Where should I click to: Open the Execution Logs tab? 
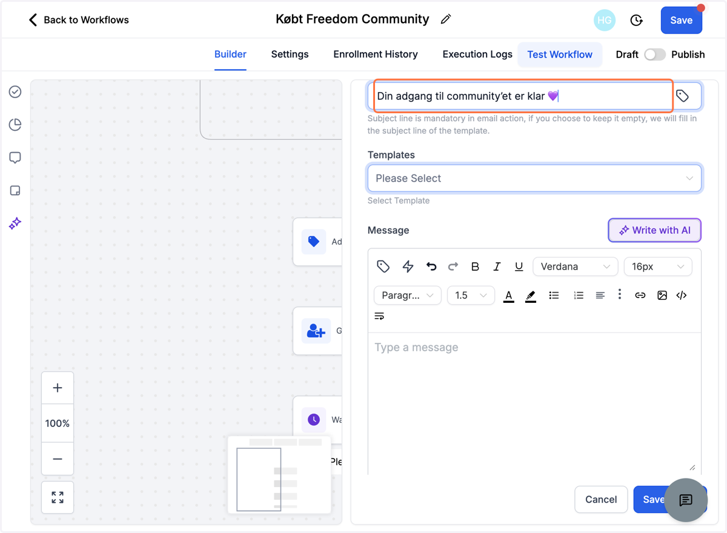pyautogui.click(x=477, y=55)
